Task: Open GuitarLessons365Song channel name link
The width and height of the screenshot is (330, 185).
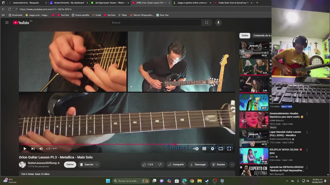Action: click(42, 163)
